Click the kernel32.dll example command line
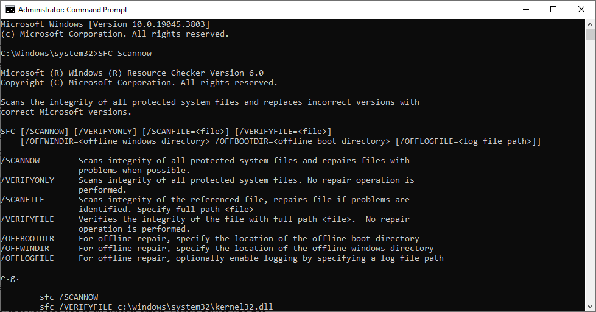Viewport: 596px width, 312px height. coord(160,307)
